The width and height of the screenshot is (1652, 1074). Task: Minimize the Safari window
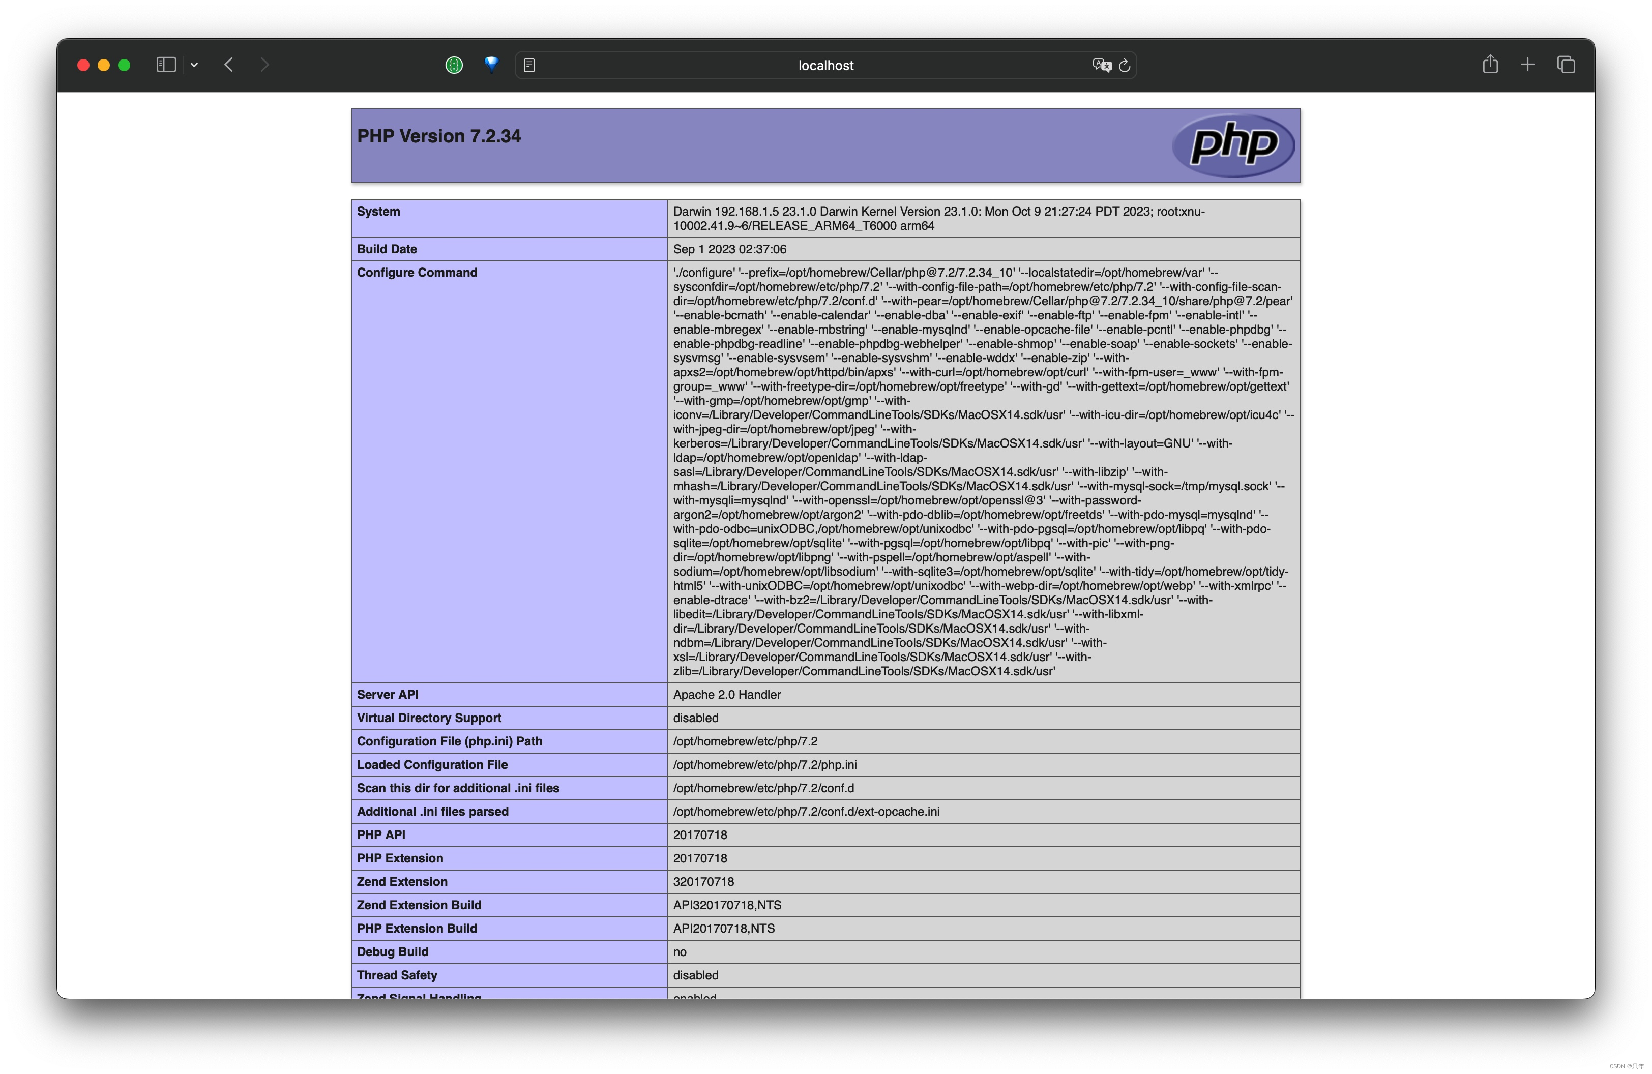point(104,65)
